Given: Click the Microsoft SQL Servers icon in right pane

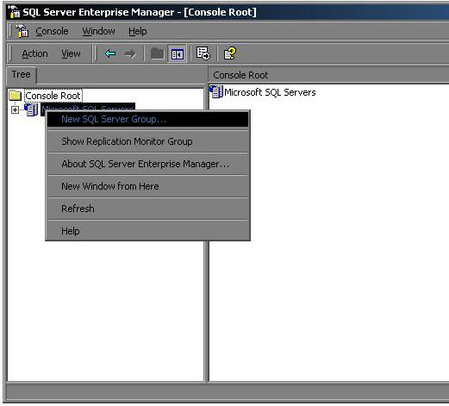Looking at the screenshot, I should coord(216,92).
